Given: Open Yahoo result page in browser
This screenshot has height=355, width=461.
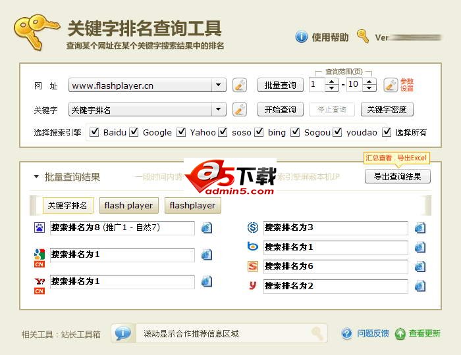Looking at the screenshot, I should 207,281.
